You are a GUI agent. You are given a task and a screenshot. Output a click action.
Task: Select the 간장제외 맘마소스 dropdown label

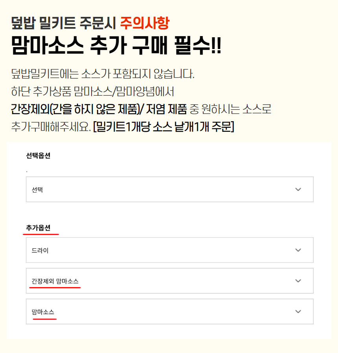[x=55, y=281]
